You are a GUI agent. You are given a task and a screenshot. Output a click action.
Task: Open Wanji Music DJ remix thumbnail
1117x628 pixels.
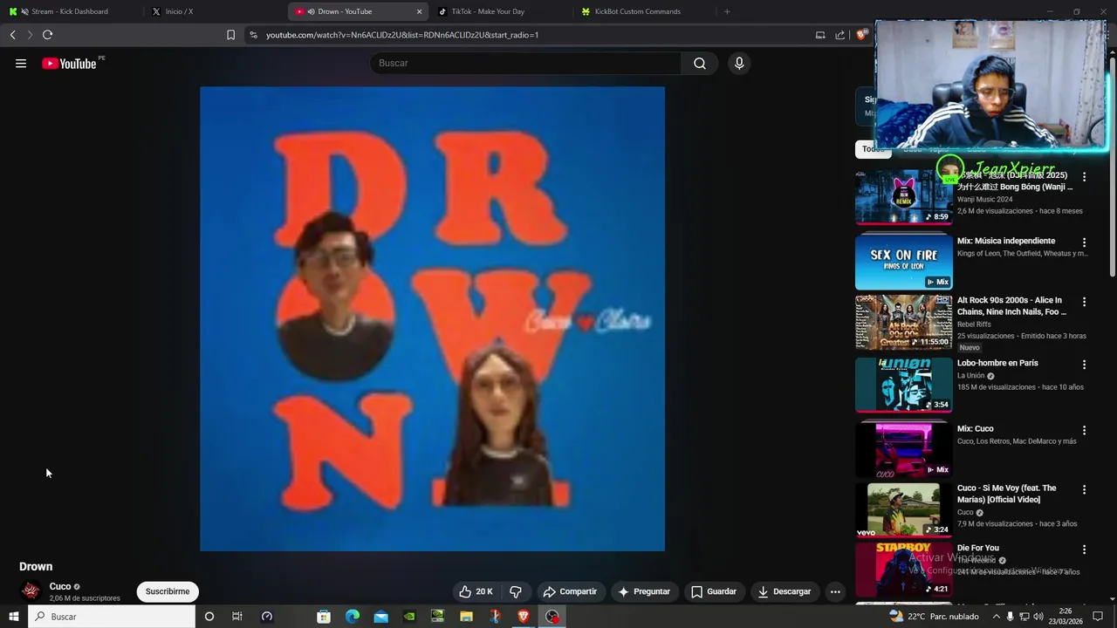click(903, 197)
